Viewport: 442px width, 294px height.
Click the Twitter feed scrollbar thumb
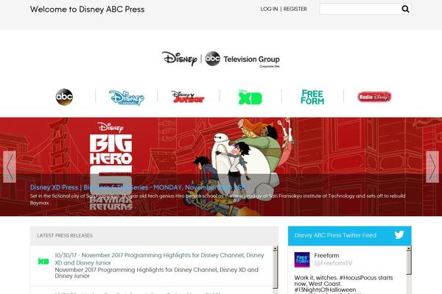pyautogui.click(x=409, y=263)
